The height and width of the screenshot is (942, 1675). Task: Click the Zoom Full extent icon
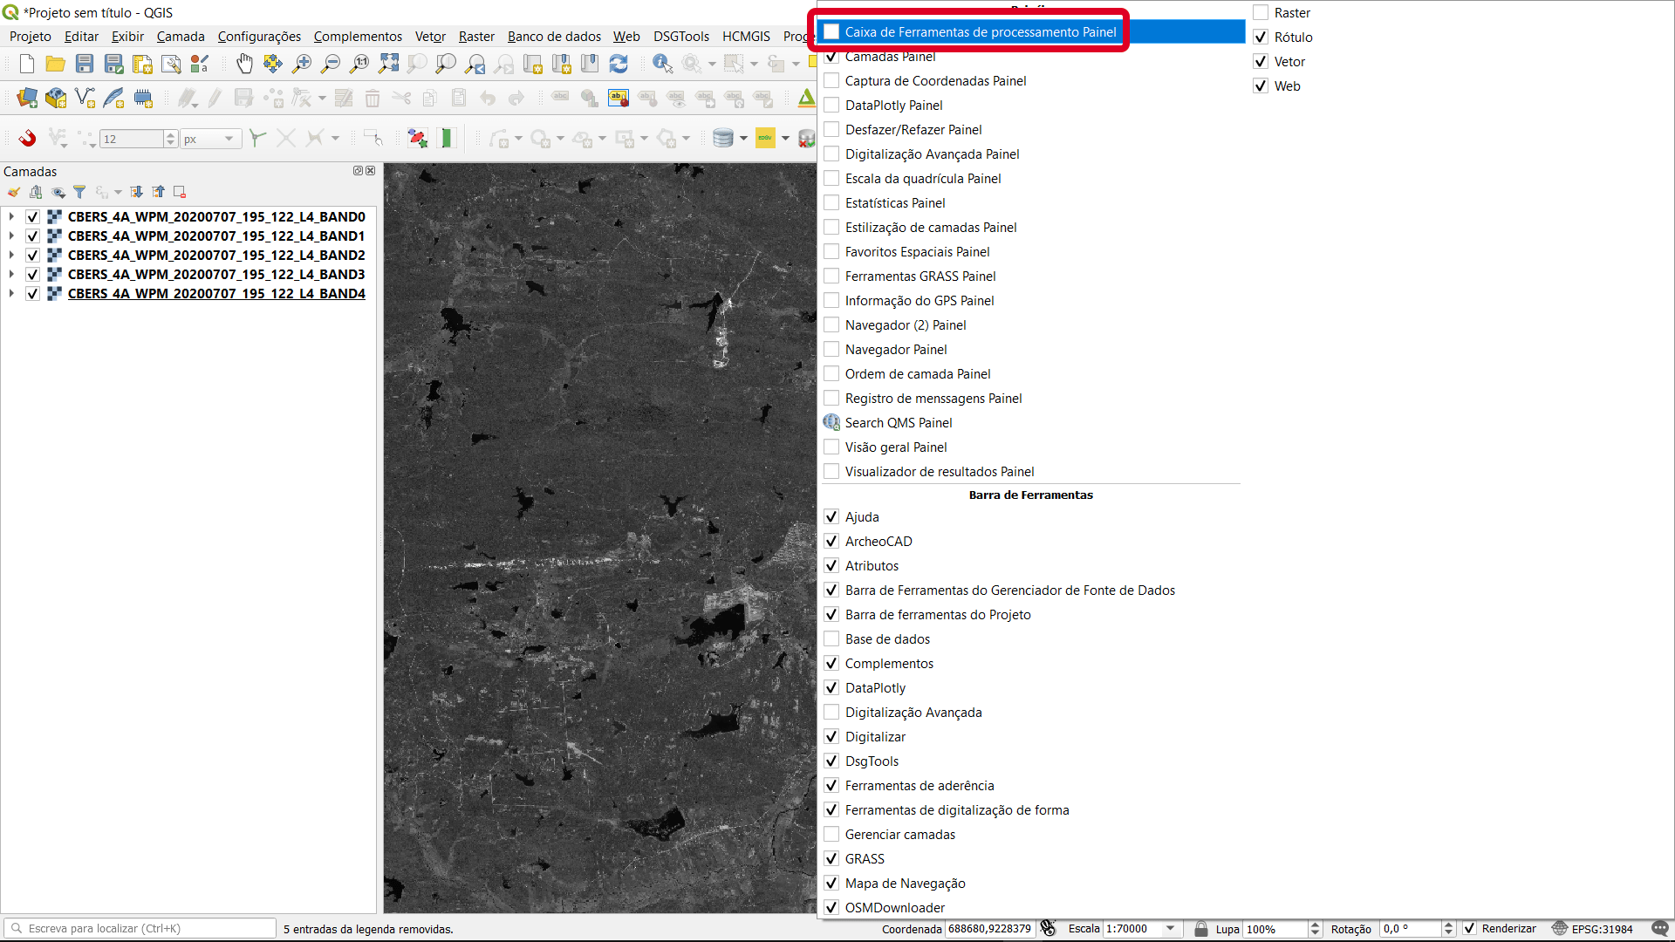pyautogui.click(x=388, y=64)
